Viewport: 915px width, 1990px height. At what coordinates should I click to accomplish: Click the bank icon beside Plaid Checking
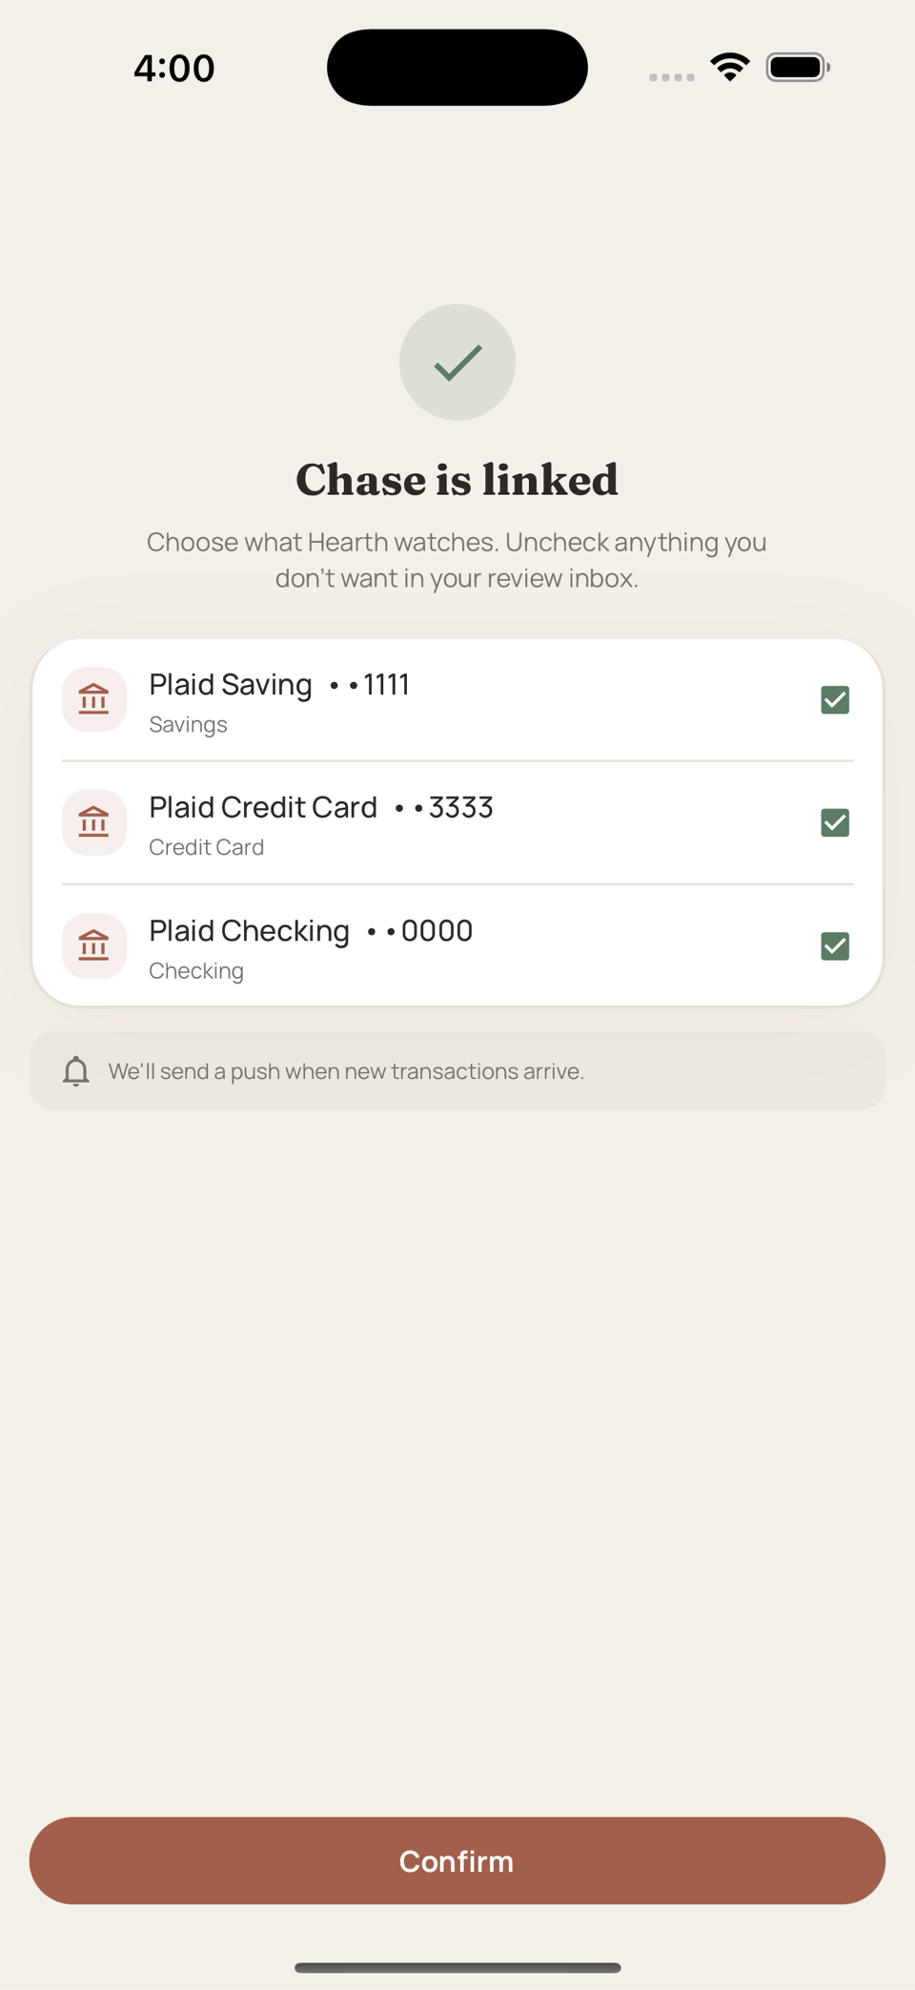tap(94, 945)
